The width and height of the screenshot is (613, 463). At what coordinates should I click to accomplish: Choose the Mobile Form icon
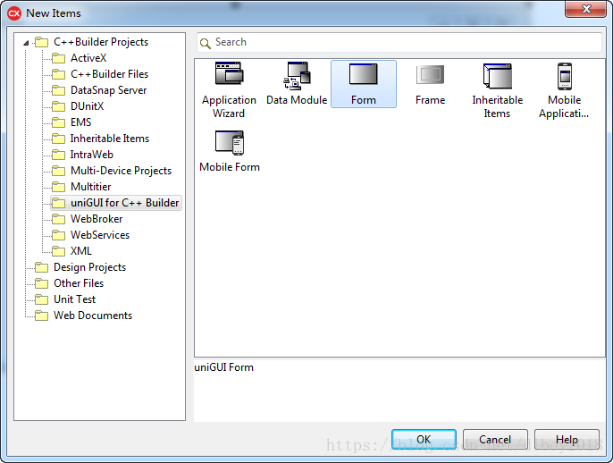230,143
